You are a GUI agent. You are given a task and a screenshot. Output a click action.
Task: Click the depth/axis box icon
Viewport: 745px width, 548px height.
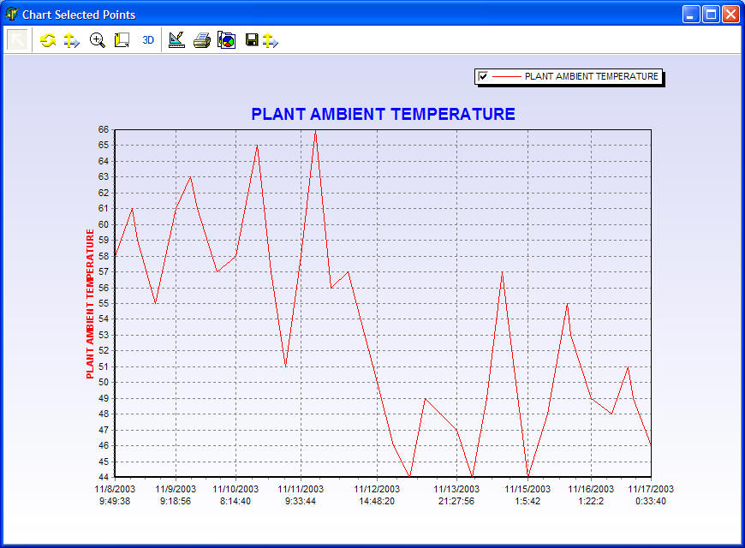tap(122, 40)
